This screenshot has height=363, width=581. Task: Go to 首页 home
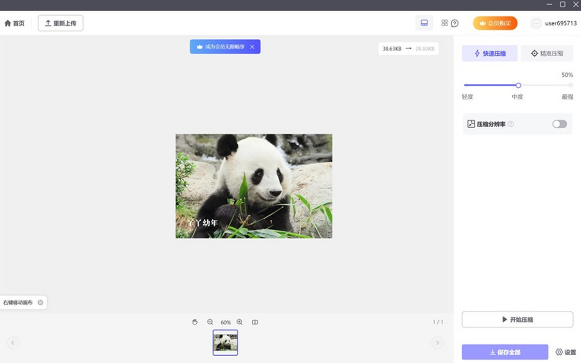click(15, 23)
